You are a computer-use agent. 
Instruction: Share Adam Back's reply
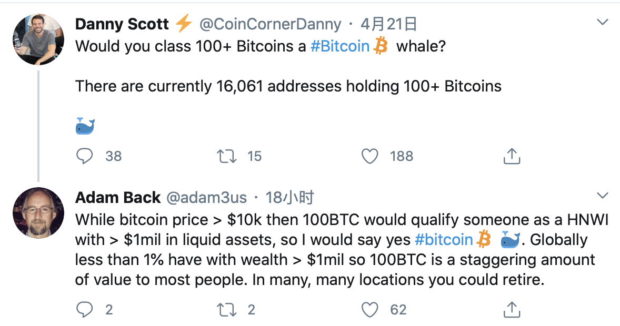click(x=512, y=309)
